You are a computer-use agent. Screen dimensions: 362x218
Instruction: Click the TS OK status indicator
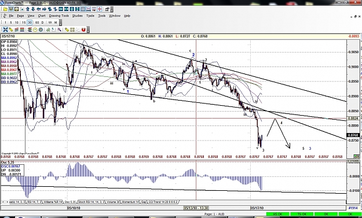point(302,215)
